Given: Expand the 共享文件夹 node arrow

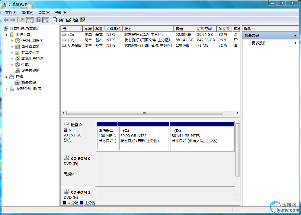Looking at the screenshot, I should [x=12, y=53].
